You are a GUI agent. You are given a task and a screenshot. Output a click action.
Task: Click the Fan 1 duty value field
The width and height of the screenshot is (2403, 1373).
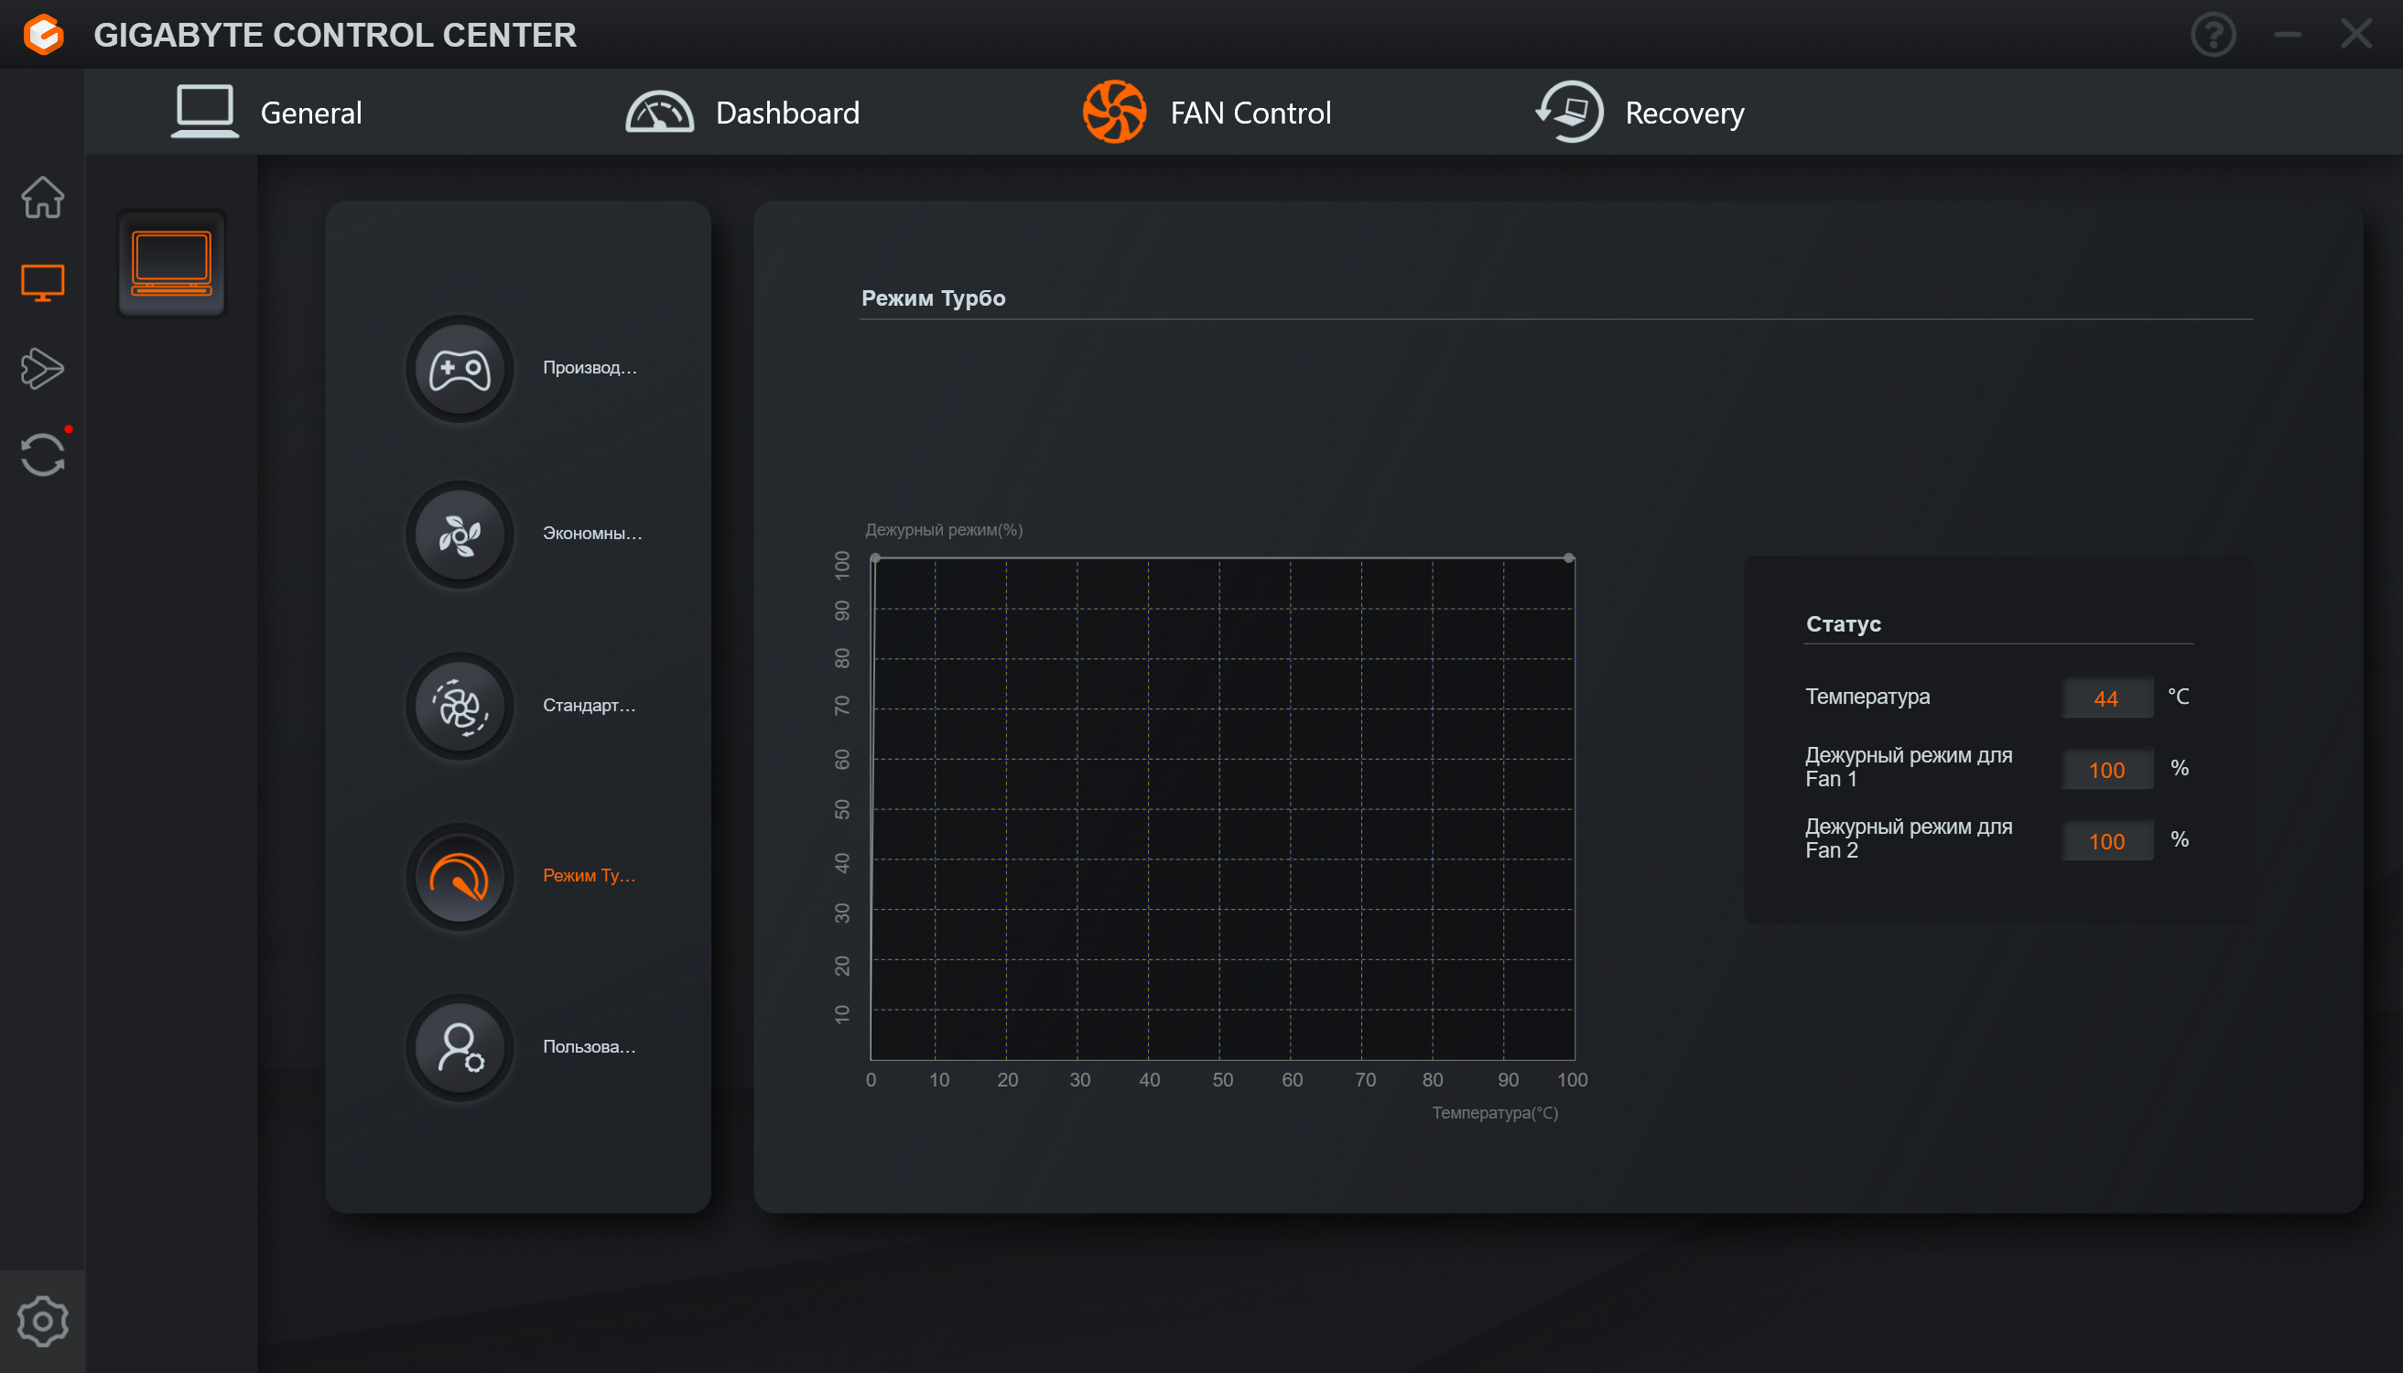[2105, 770]
